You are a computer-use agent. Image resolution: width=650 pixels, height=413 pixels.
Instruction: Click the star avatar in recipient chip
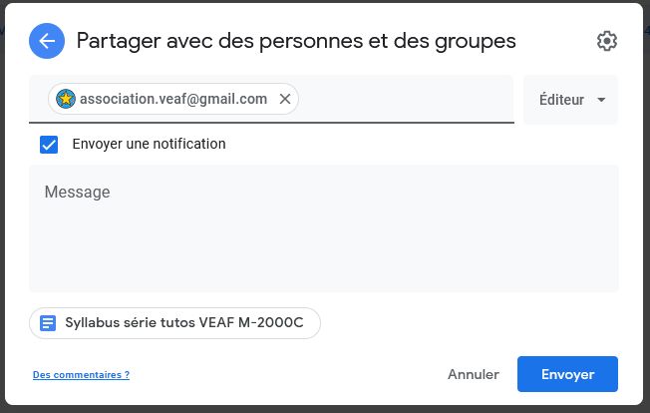[x=66, y=99]
